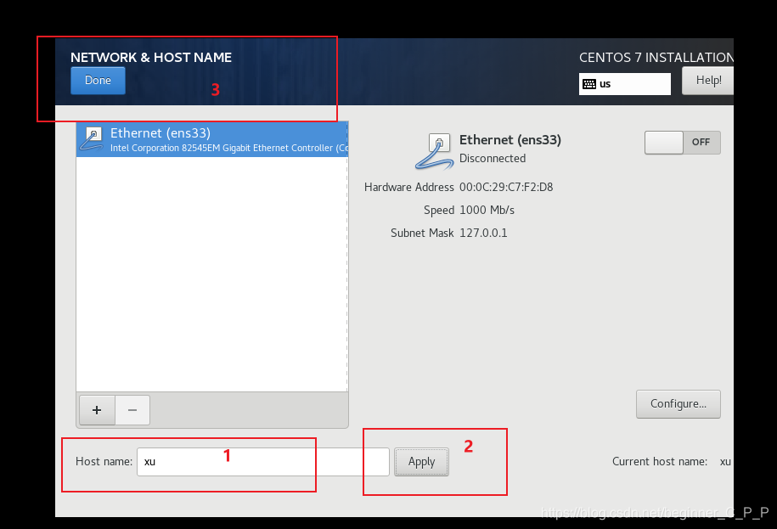Add a network device with plus button

coord(97,409)
